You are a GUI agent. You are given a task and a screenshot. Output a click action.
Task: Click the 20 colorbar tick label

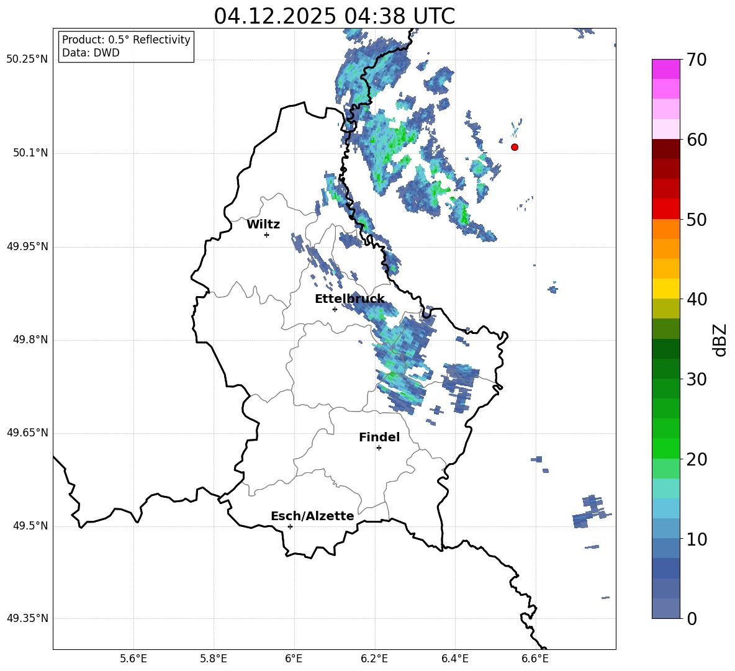(x=697, y=459)
